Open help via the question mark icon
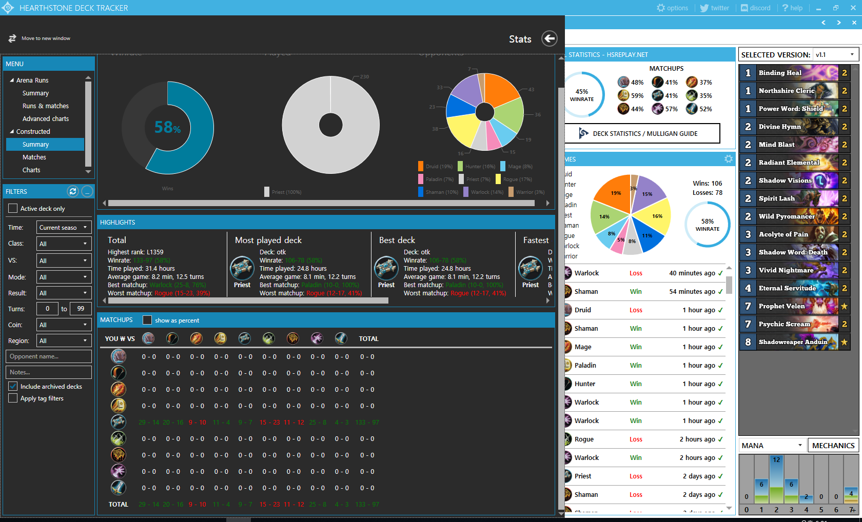Screen dimensions: 862x522 [x=785, y=8]
